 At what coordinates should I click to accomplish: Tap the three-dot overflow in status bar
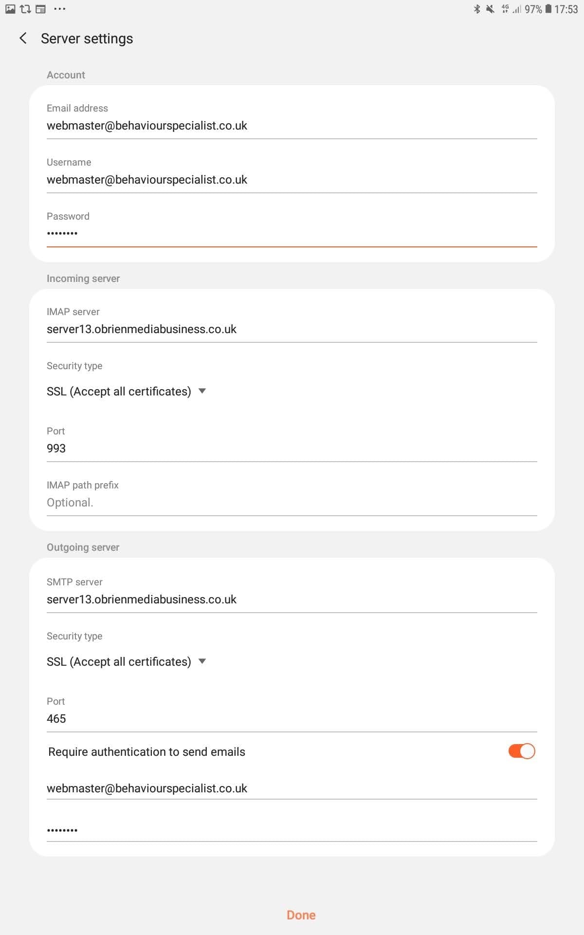click(x=59, y=9)
